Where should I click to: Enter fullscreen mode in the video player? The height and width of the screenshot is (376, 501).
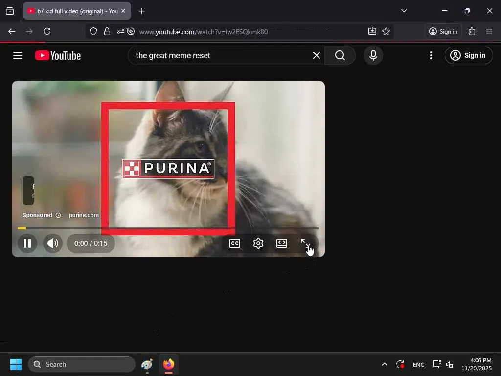click(305, 243)
